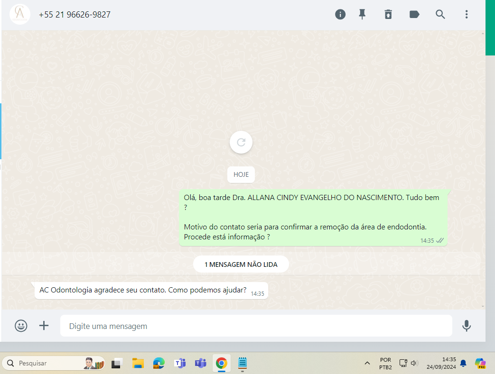Screen dimensions: 495x374
Task: Open Google Chrome in the taskbar
Action: pyautogui.click(x=221, y=364)
